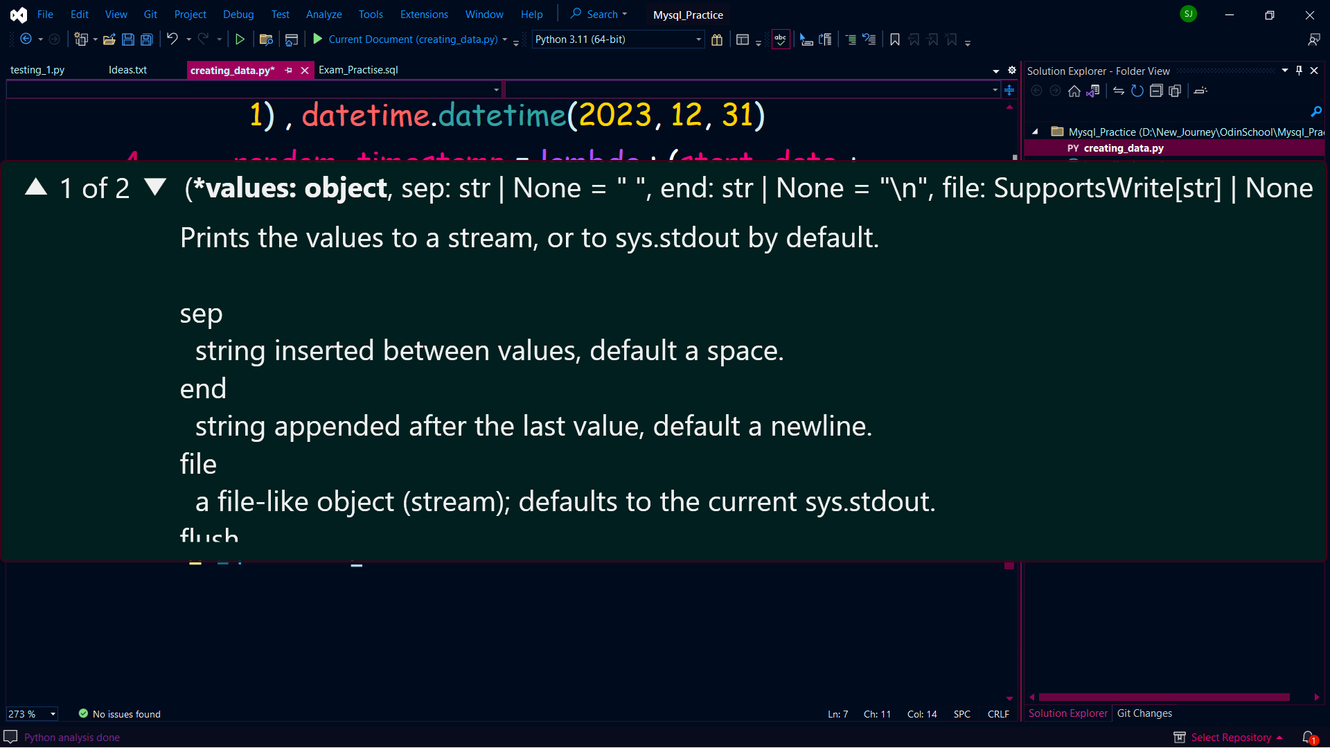Switch to the Exam_Practise.sql tab

(358, 70)
